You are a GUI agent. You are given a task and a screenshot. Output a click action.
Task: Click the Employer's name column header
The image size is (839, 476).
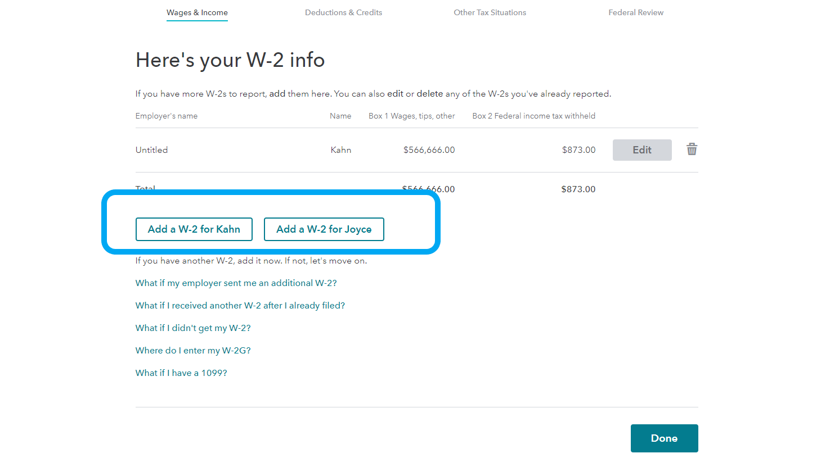(x=166, y=116)
